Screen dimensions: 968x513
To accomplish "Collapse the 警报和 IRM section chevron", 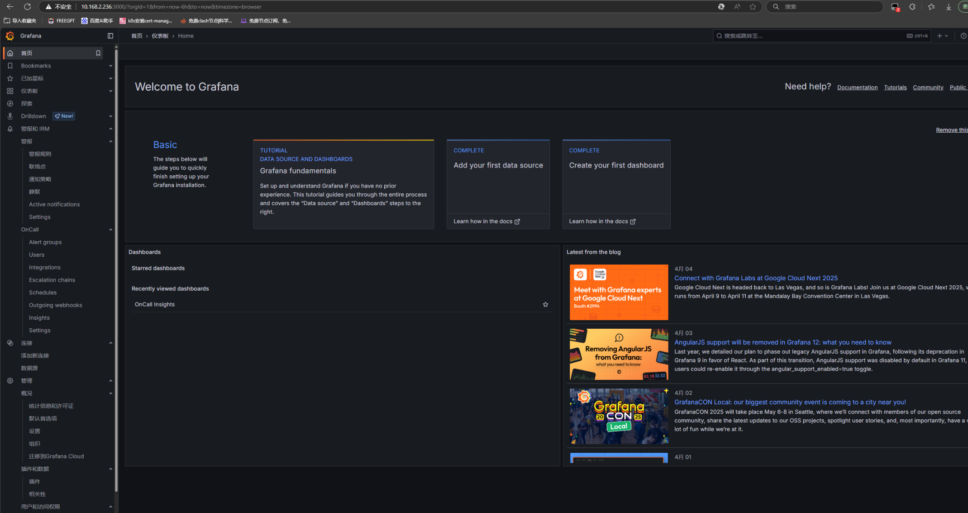I will coord(110,129).
